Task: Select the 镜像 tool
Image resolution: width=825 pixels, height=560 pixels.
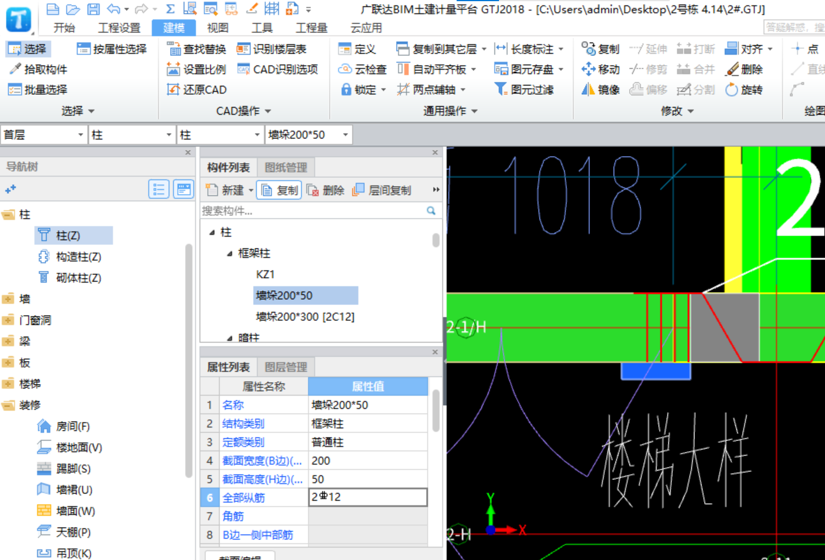Action: (600, 90)
